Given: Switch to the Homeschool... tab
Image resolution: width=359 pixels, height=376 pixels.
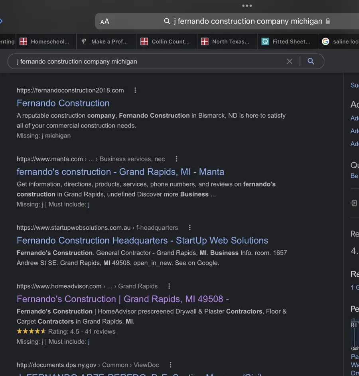Looking at the screenshot, I should coord(46,41).
